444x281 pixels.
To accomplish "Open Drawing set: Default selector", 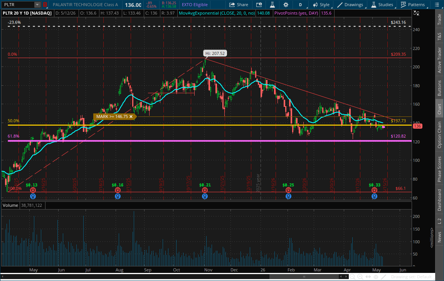I will (412, 277).
